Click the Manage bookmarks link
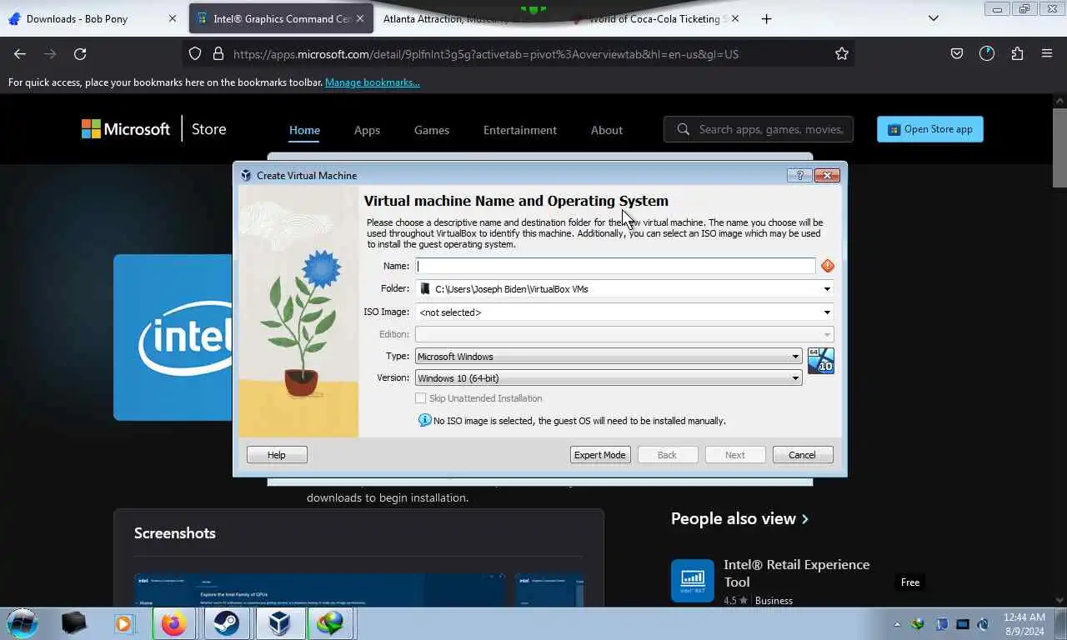 373,82
